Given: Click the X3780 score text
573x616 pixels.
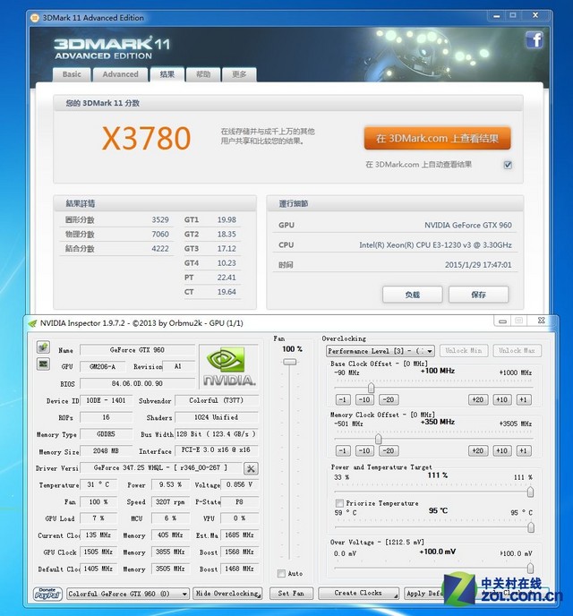Looking at the screenshot, I should [146, 138].
